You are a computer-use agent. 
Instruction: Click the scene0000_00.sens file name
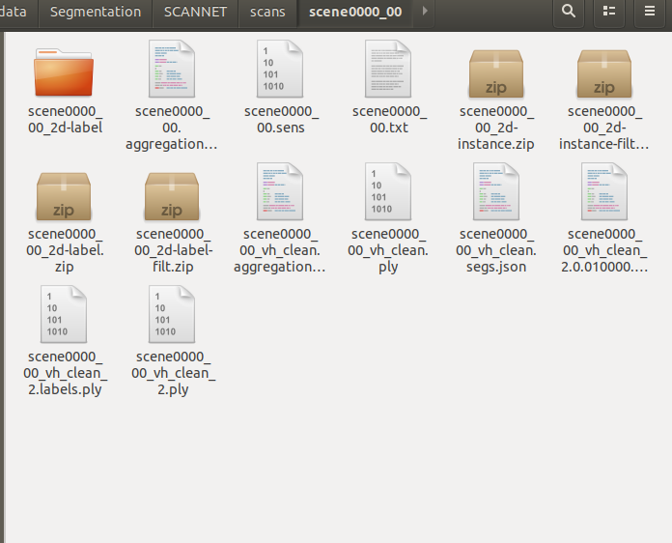point(281,119)
